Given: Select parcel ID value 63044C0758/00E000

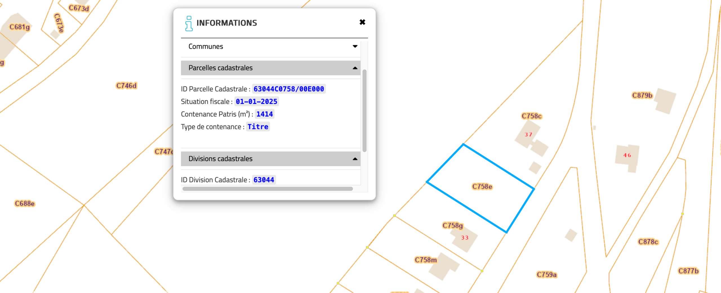Looking at the screenshot, I should click(289, 89).
